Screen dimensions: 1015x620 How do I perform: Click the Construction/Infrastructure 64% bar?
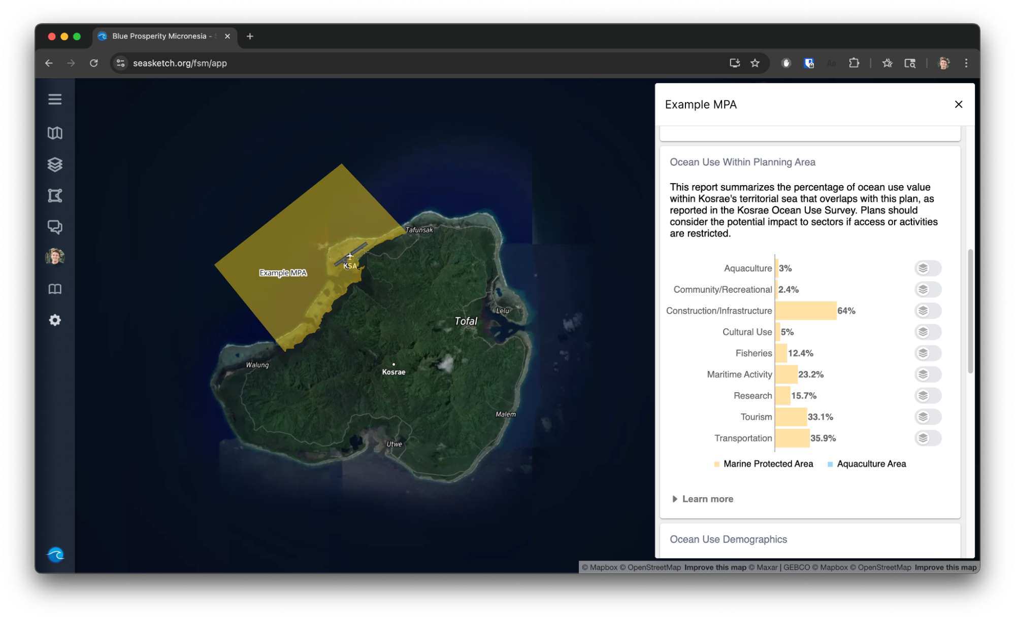(x=805, y=311)
